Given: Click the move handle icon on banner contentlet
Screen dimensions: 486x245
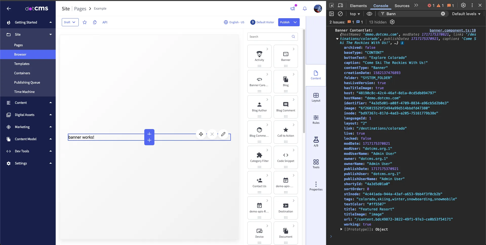Looking at the screenshot, I should pyautogui.click(x=201, y=134).
